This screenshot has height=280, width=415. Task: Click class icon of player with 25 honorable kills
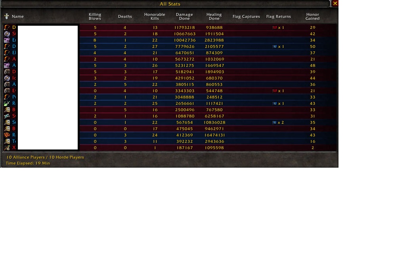click(7, 104)
